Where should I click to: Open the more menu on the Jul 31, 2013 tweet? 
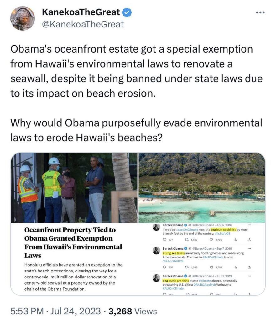click(249, 276)
